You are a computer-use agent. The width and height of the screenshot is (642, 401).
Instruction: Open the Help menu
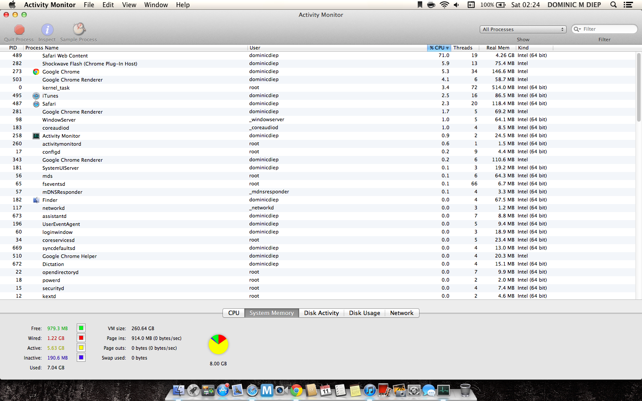(183, 5)
